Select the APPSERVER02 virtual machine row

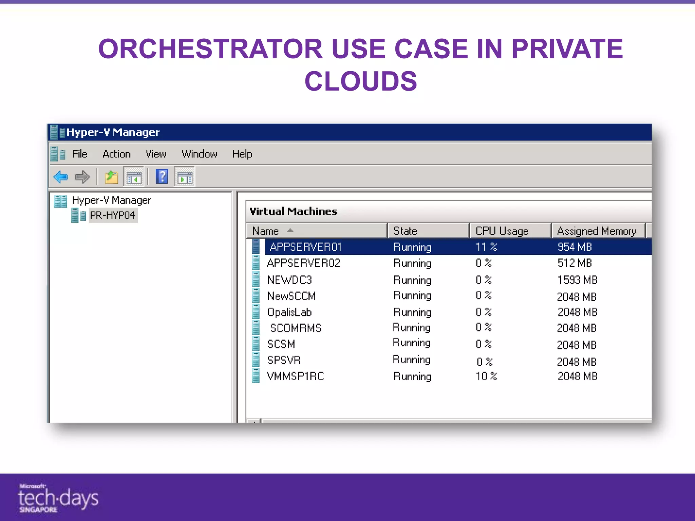303,263
